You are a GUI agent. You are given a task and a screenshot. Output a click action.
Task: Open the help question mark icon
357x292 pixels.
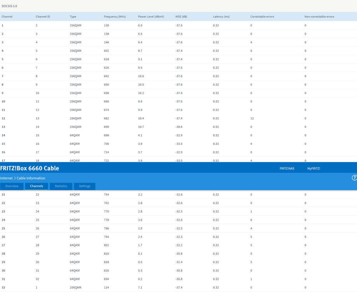coord(354,178)
